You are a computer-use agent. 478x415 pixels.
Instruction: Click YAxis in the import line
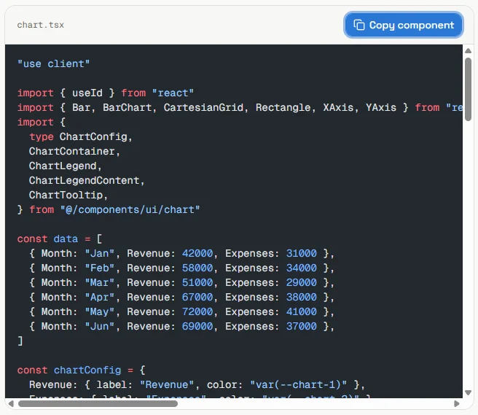tap(381, 107)
